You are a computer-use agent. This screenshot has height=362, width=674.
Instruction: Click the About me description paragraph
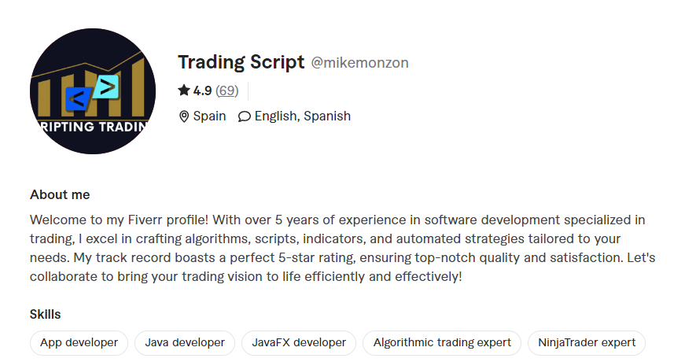tap(343, 248)
